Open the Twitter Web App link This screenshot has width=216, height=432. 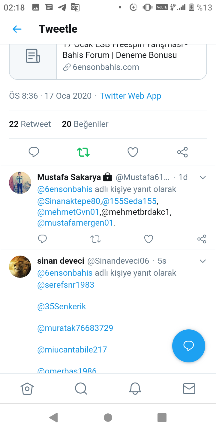click(x=130, y=96)
